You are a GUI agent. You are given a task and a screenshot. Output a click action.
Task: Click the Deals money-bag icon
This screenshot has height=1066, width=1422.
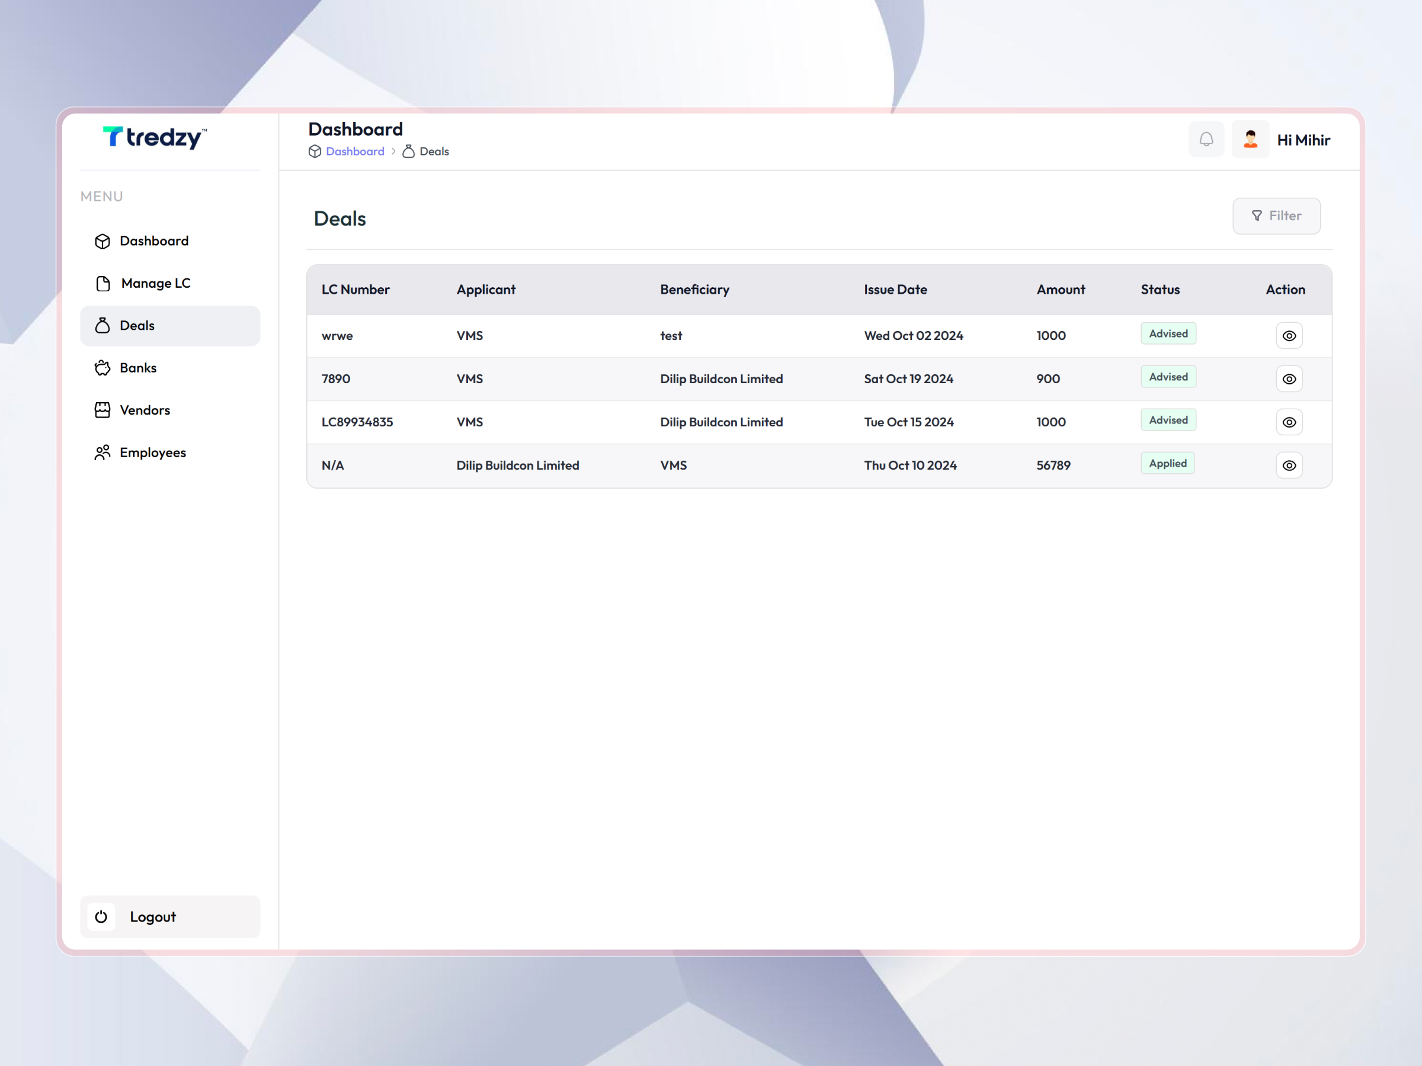click(103, 325)
